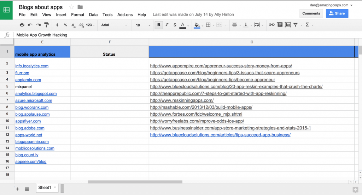Click the Undo arrow icon
This screenshot has height=195, width=362.
(30, 25)
